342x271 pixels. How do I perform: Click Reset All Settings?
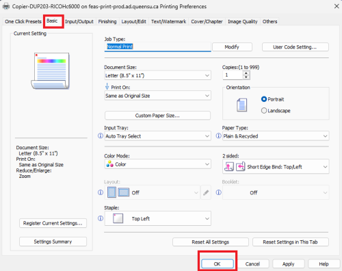coord(211,242)
